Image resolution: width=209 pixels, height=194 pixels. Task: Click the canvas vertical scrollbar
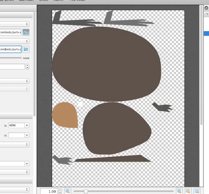pos(202,65)
